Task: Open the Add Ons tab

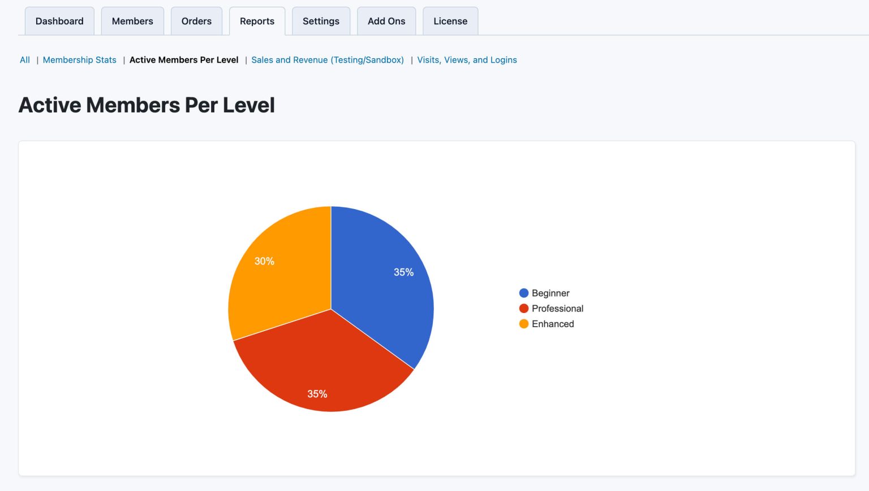Action: pyautogui.click(x=386, y=21)
